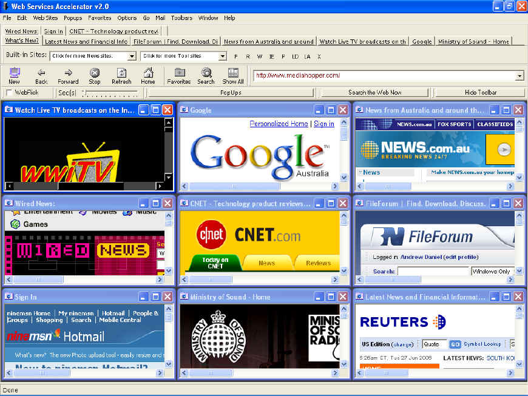Click the yellow arrow button on NEWS.com.au banner

click(x=504, y=149)
